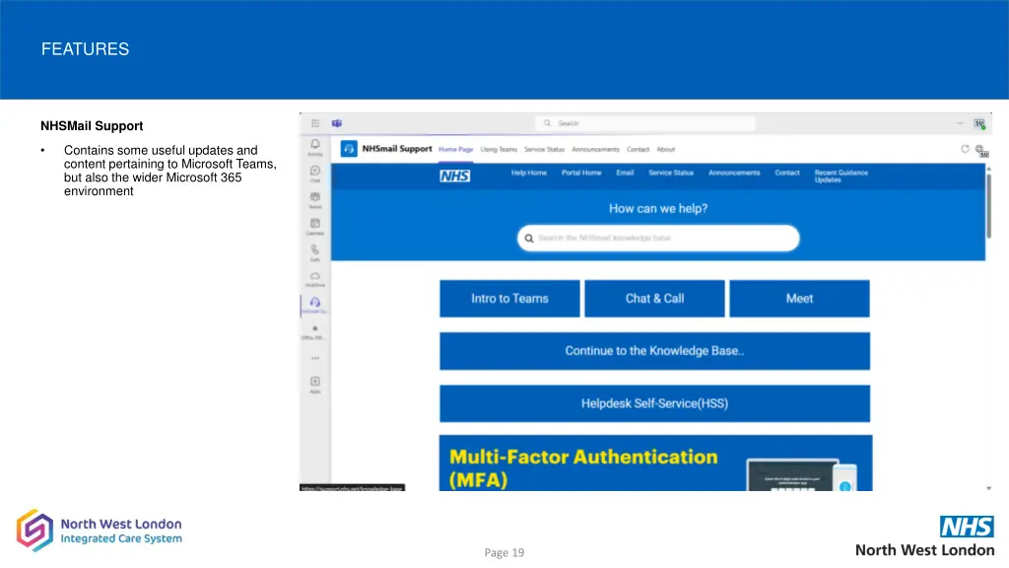Viewport: 1009px width, 568px height.
Task: Click the scrollbar up arrow
Action: [x=988, y=169]
